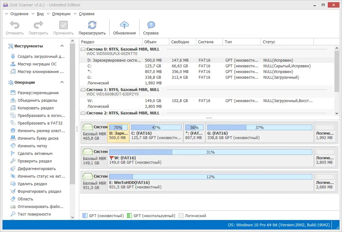The image size is (342, 232).
Task: Launch Мастер миграции ОС wizard
Action: 37,64
